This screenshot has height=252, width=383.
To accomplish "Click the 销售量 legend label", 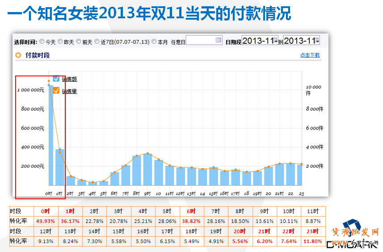I will coord(69,91).
